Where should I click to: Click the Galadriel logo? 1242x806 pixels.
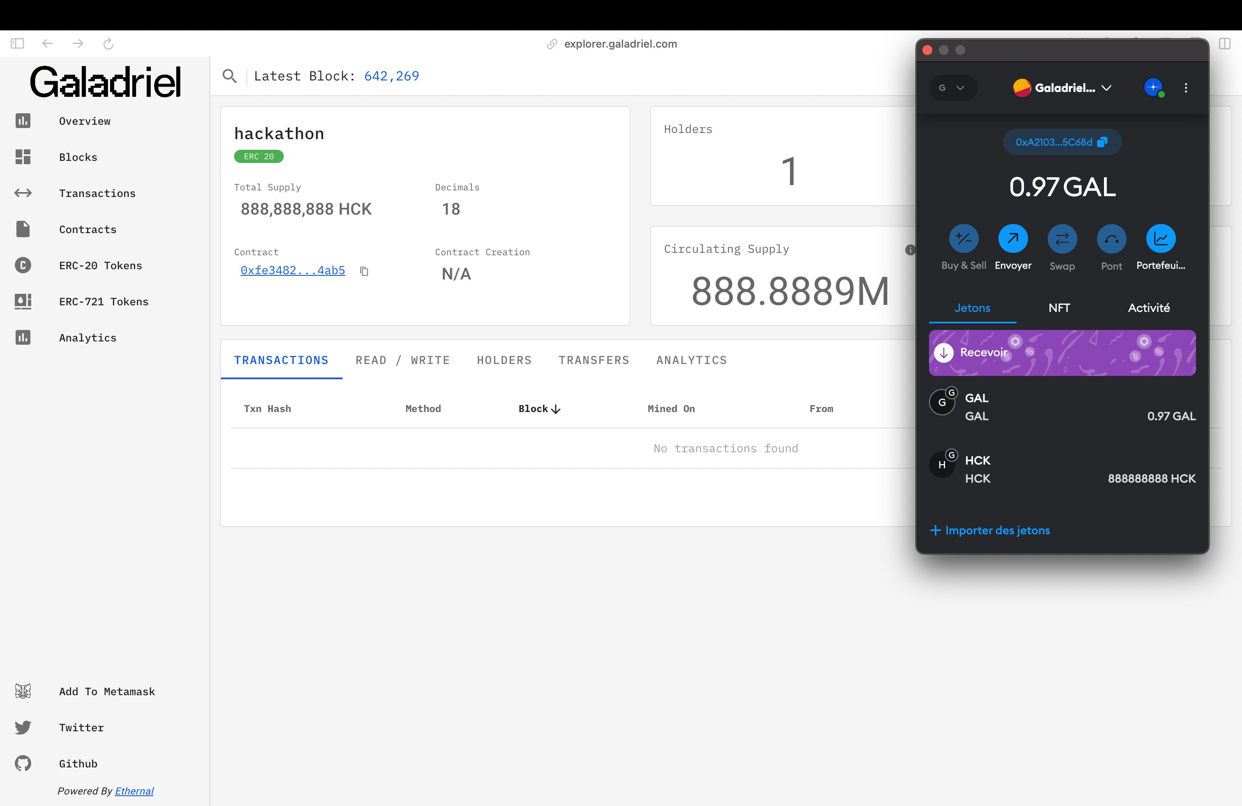pos(106,82)
